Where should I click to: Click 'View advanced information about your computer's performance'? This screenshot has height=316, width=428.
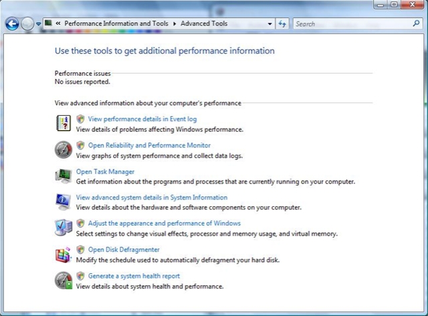point(148,103)
